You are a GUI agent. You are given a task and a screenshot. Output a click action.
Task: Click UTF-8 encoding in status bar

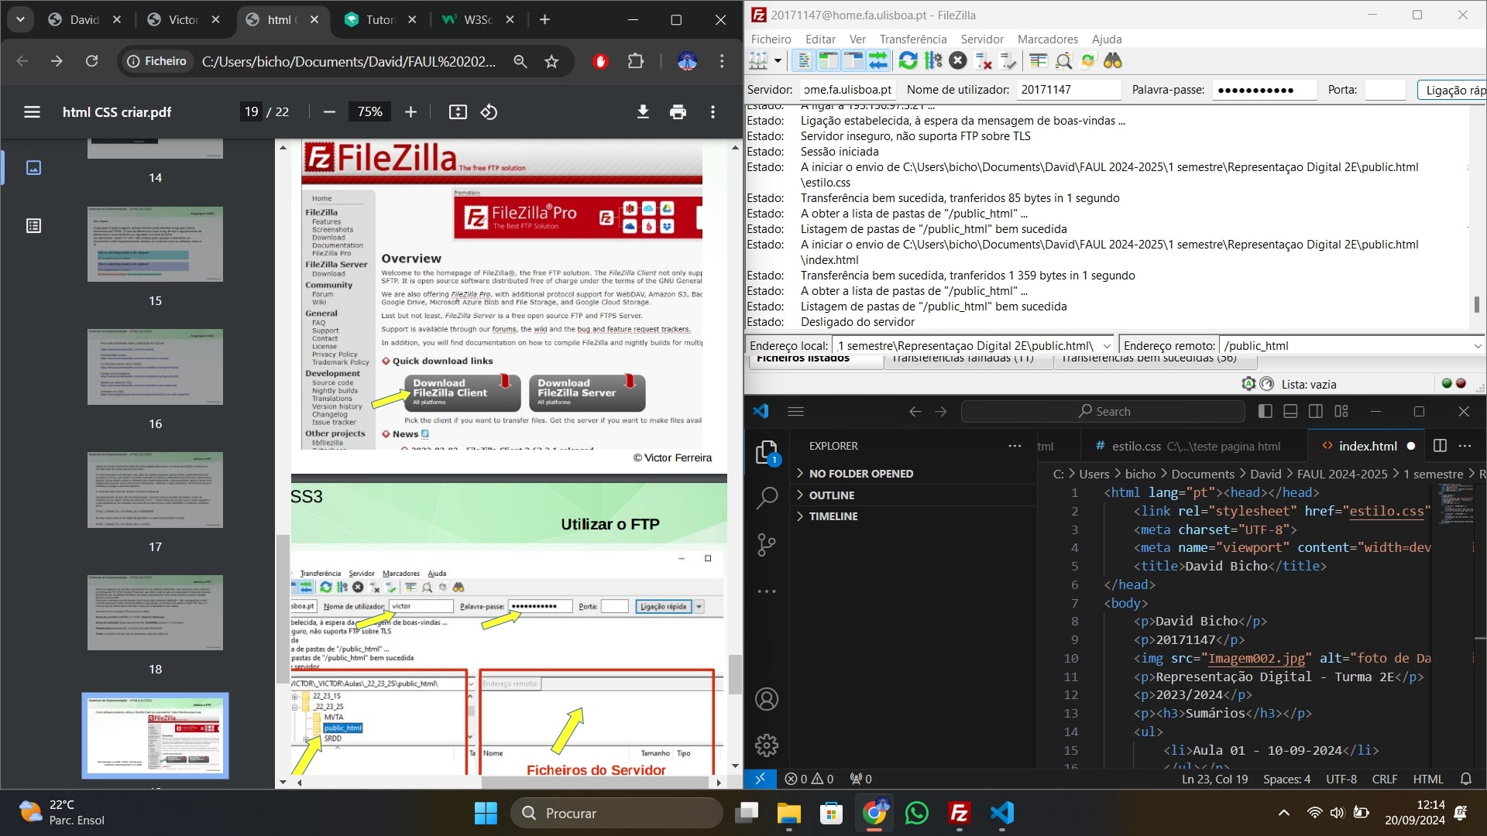tap(1341, 779)
